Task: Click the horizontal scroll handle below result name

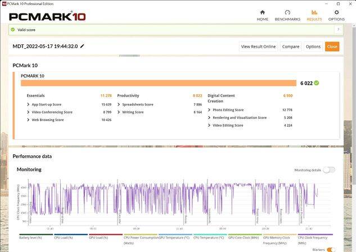Action: coord(130,56)
